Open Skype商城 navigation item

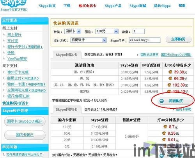pyautogui.click(x=138, y=6)
